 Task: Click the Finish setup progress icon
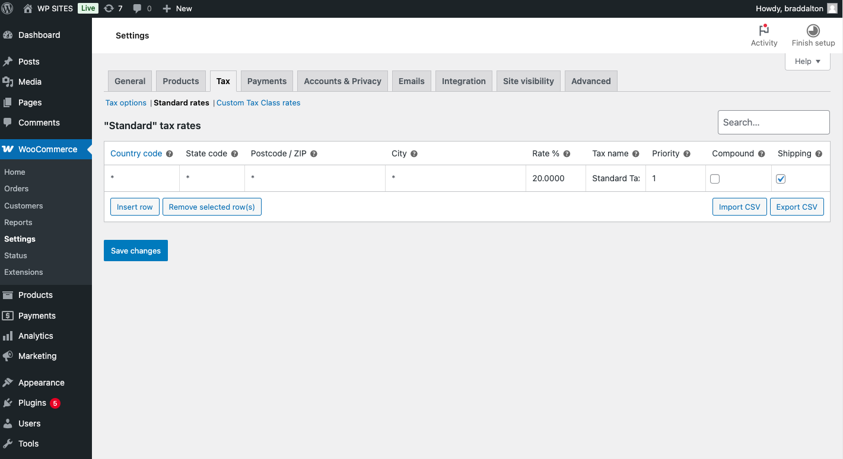coord(813,31)
